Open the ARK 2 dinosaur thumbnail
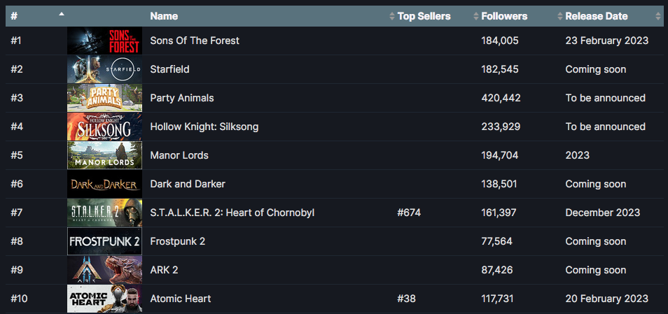The image size is (668, 314). tap(104, 270)
